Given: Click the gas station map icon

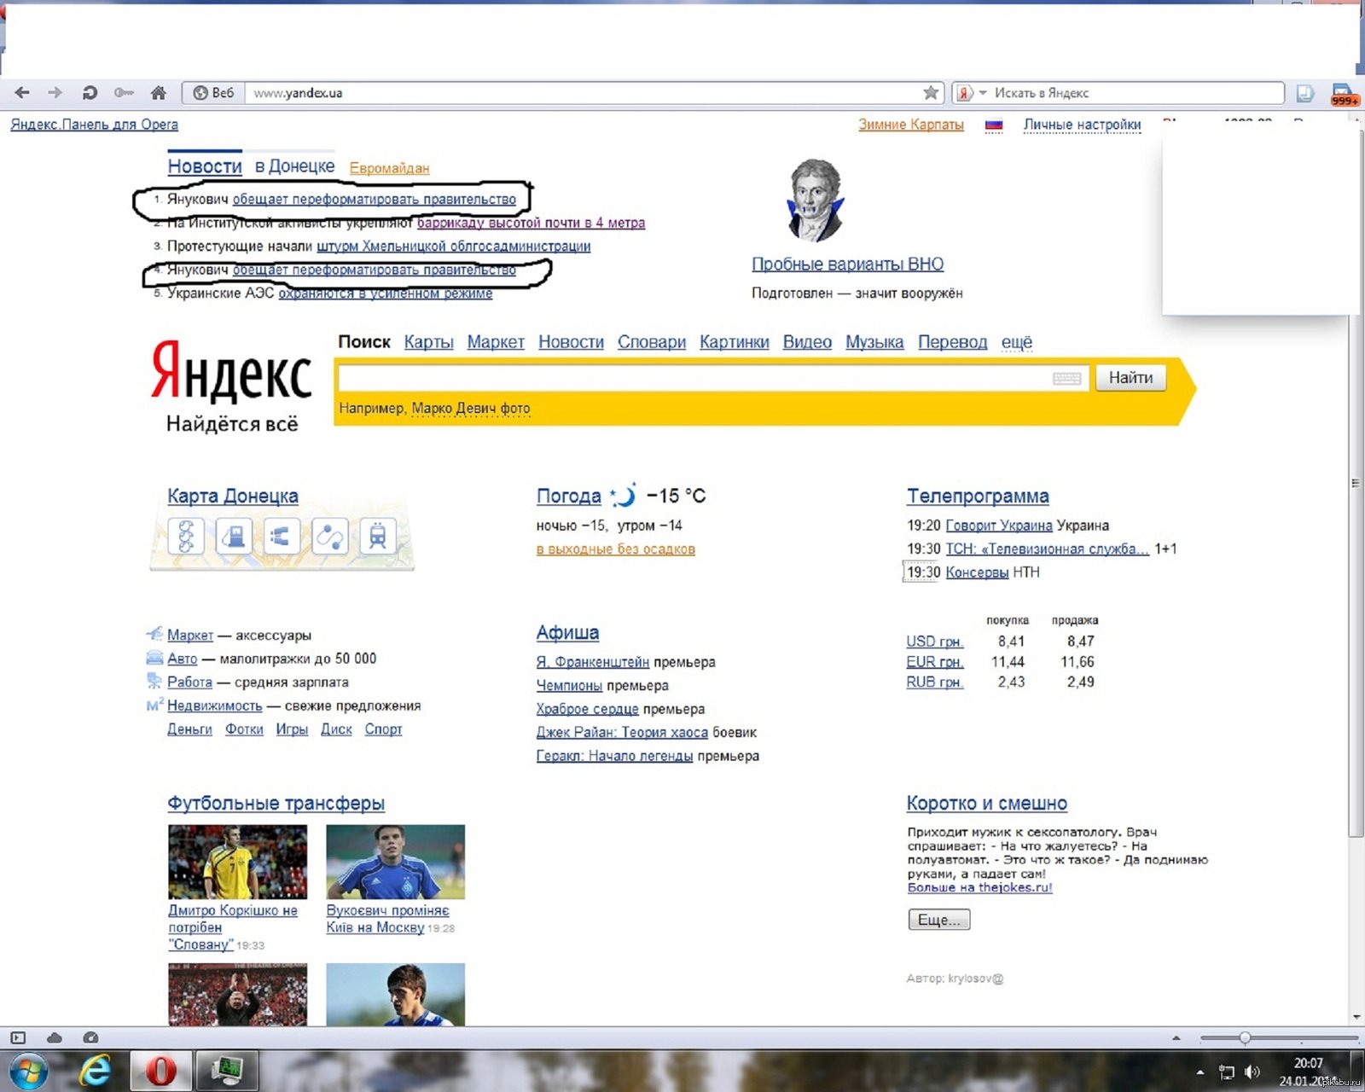Looking at the screenshot, I should pos(234,537).
